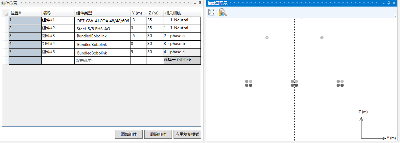Click the name cell 组件#1

[x=58, y=21]
